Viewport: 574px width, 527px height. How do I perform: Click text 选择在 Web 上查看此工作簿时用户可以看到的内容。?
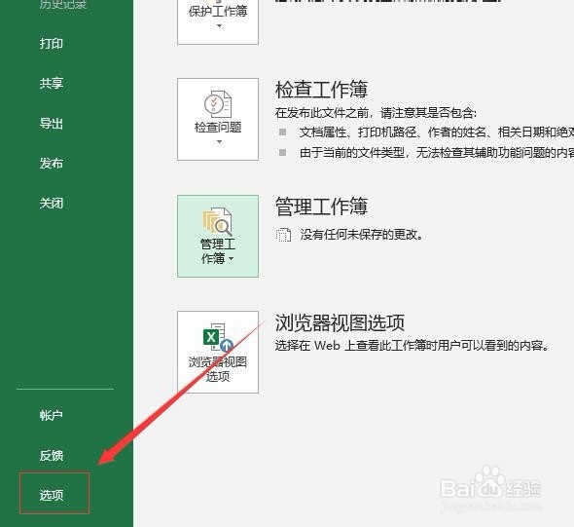coord(413,345)
